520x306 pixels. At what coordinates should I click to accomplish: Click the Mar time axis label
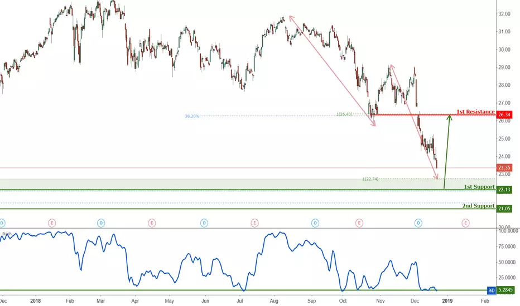[x=100, y=300]
